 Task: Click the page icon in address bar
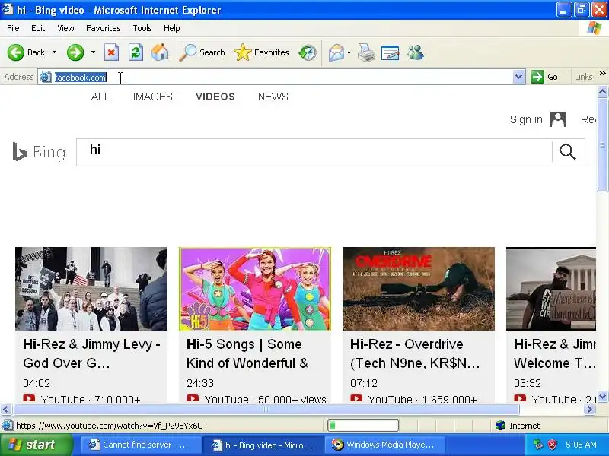pos(46,78)
